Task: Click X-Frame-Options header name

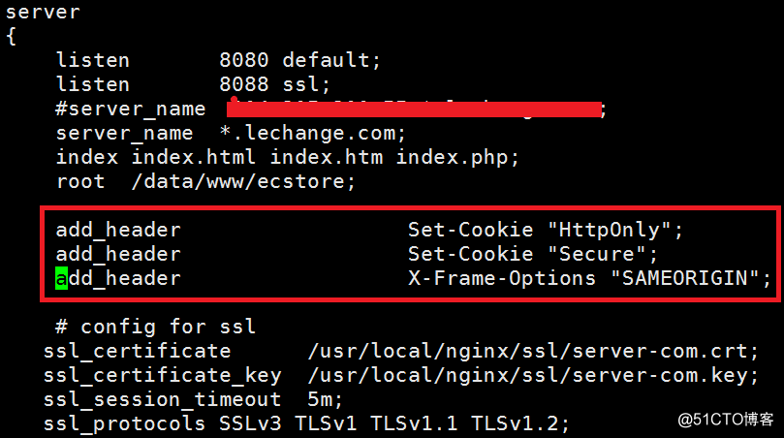Action: coord(502,278)
